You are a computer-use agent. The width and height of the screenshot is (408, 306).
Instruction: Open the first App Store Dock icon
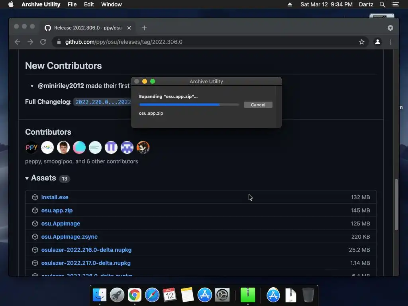click(x=204, y=295)
